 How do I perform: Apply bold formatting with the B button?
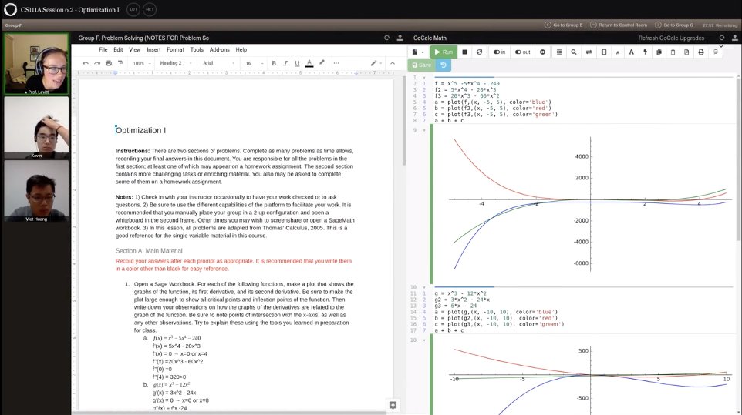(x=274, y=63)
